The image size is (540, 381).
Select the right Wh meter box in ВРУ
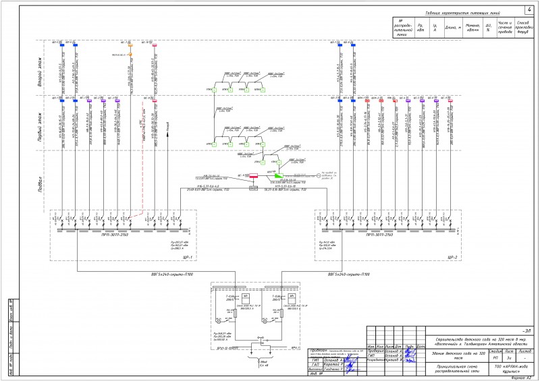(x=291, y=298)
